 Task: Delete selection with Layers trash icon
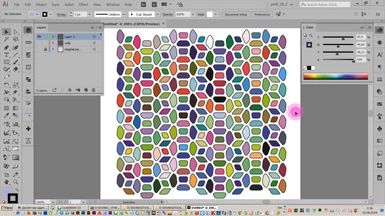(x=94, y=90)
